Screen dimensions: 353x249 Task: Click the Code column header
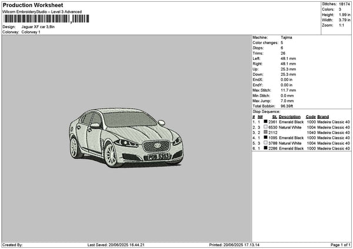tap(311, 116)
